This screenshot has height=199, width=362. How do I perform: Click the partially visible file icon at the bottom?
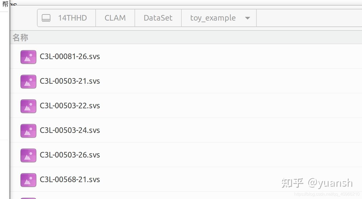coord(28,197)
